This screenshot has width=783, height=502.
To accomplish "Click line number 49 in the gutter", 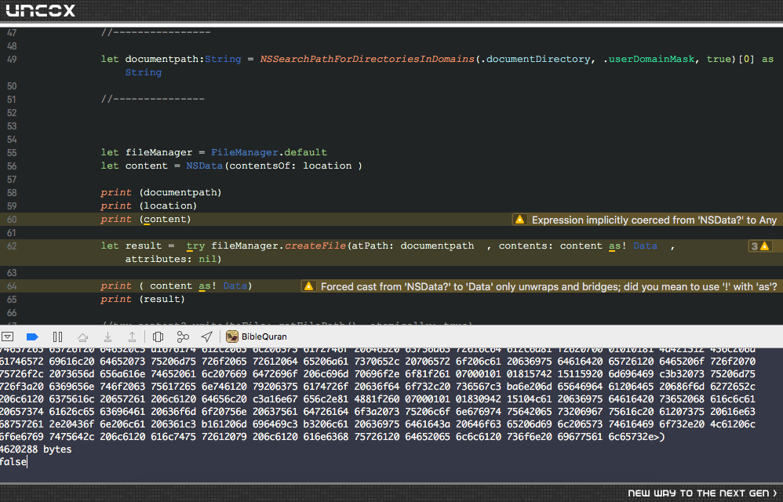I will (12, 60).
